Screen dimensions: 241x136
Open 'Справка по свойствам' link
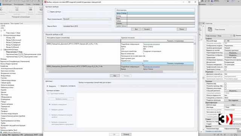click(214, 131)
